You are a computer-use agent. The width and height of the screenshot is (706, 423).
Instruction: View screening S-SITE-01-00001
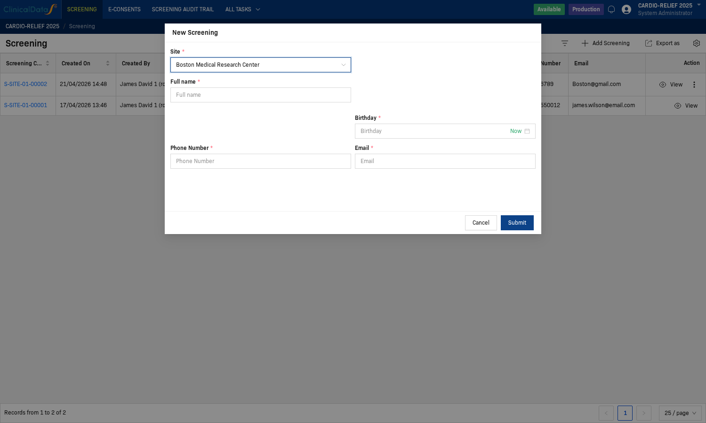(x=686, y=106)
